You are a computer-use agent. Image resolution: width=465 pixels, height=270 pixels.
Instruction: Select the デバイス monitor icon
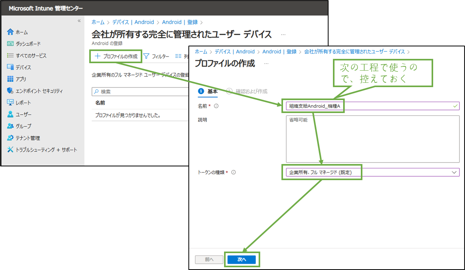[x=10, y=67]
